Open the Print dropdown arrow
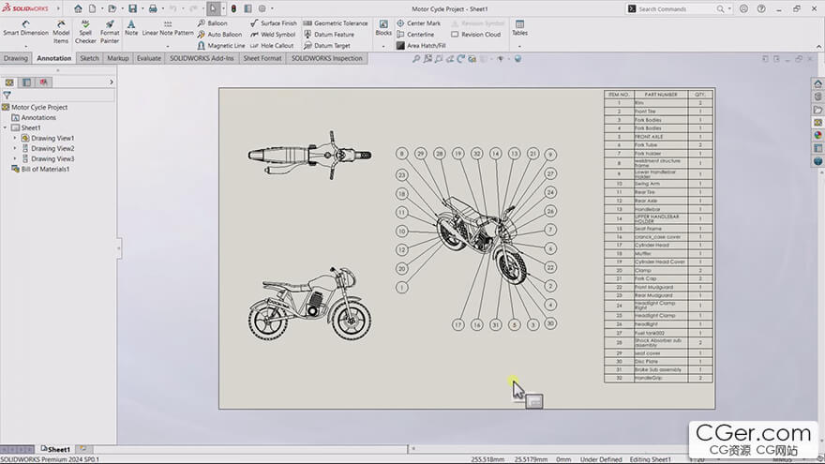Viewport: 825px width, 464px height. [162, 8]
